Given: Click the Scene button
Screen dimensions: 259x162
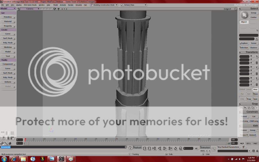Looking at the screenshot, I should pos(254,43).
